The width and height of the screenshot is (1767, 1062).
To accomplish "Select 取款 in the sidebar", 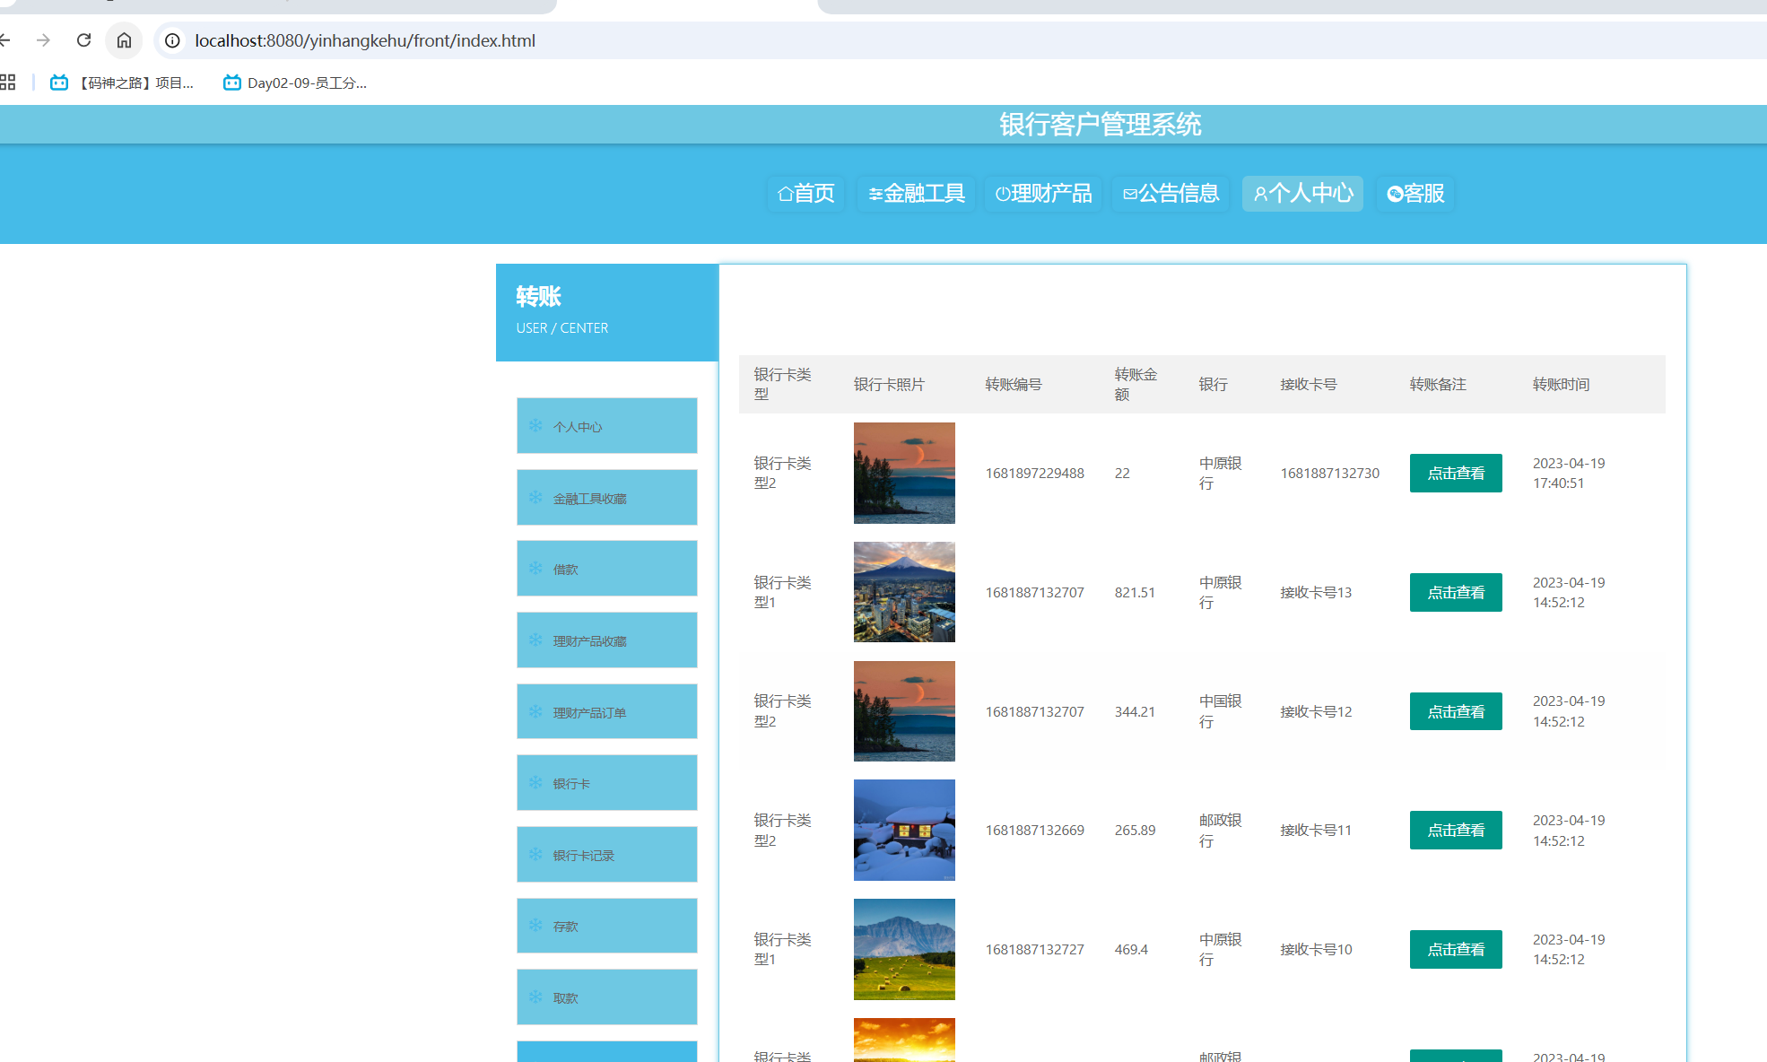I will pos(606,997).
